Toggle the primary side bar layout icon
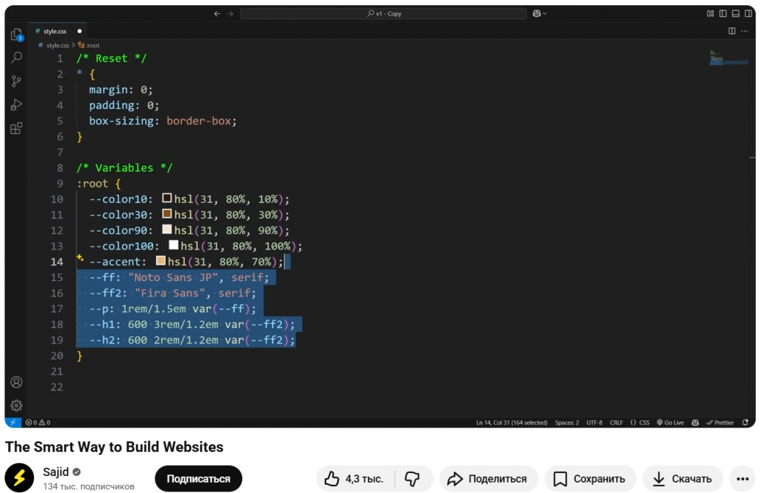The height and width of the screenshot is (493, 761). click(x=723, y=13)
